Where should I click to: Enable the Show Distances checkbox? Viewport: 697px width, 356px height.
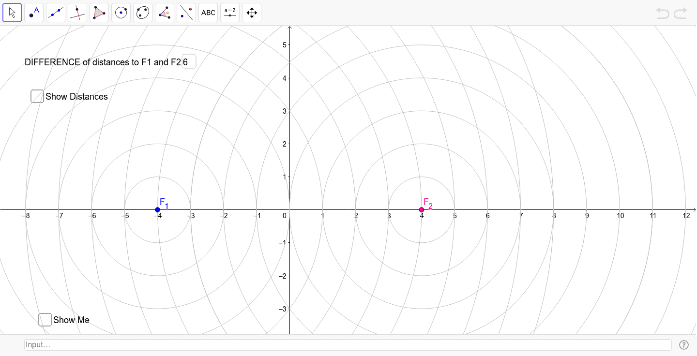[x=37, y=96]
